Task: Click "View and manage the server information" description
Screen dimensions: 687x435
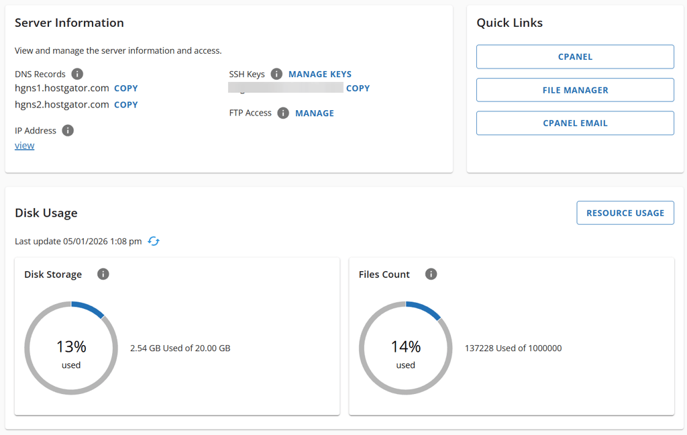Action: pos(118,51)
